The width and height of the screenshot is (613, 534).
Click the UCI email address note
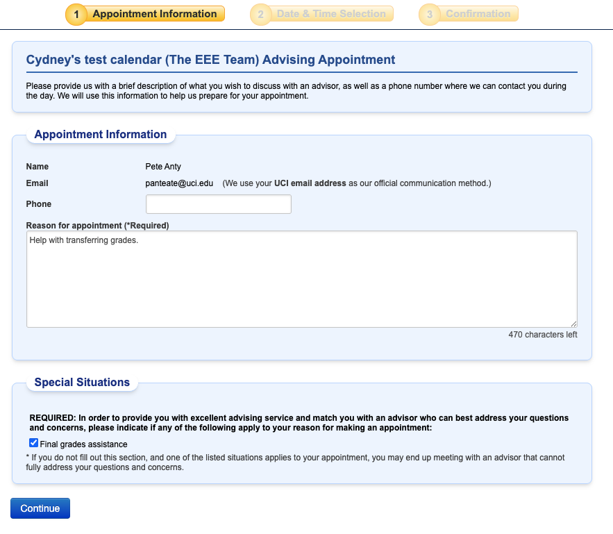357,183
